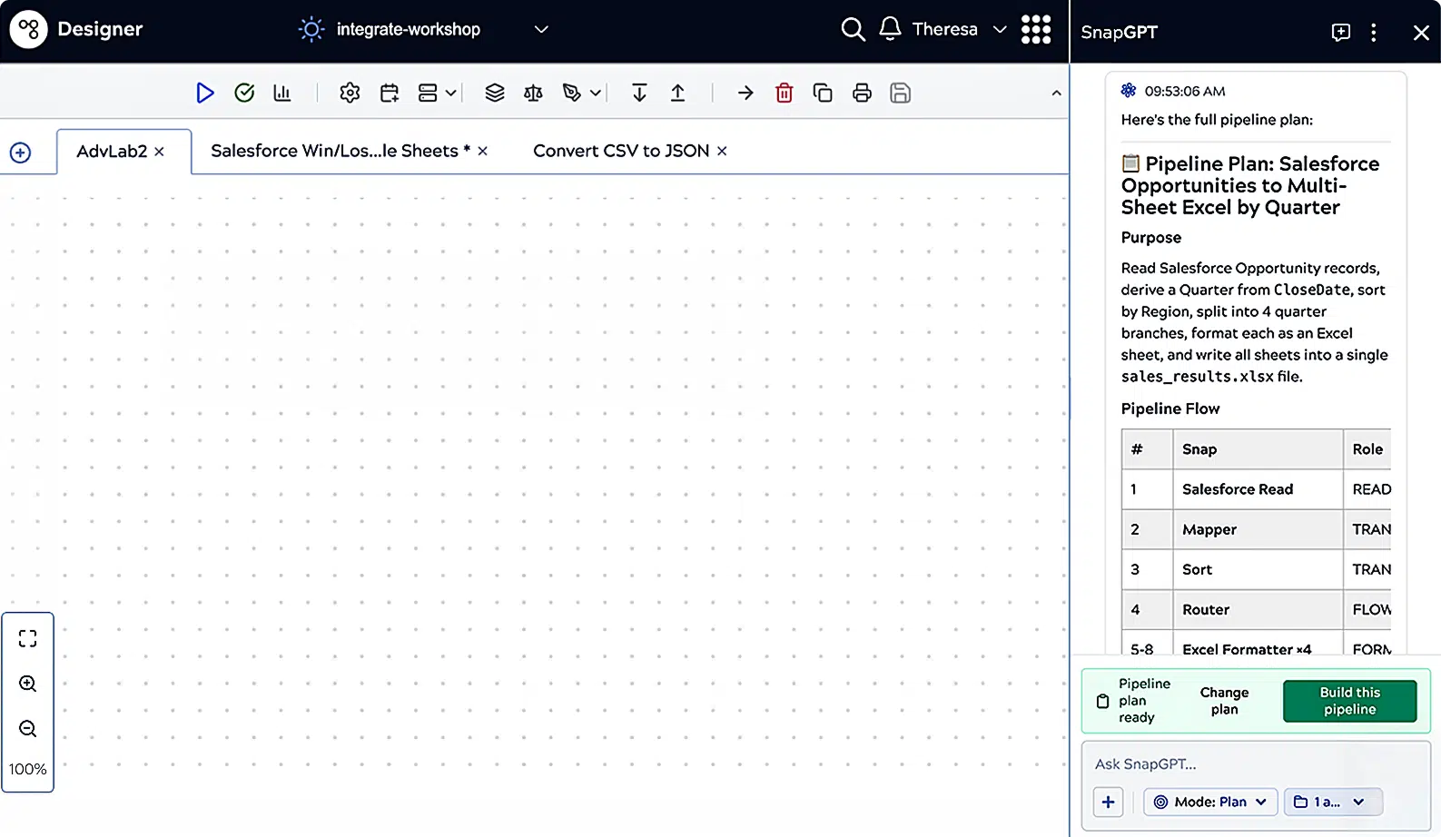Viewport: 1441px width, 837px height.
Task: Zoom out on the canvas
Action: (x=27, y=729)
